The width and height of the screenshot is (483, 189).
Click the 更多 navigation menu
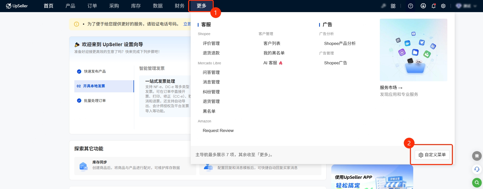(x=201, y=6)
